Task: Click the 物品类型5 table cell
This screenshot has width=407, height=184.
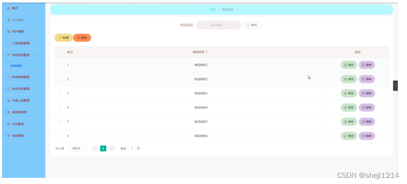Action: [201, 122]
